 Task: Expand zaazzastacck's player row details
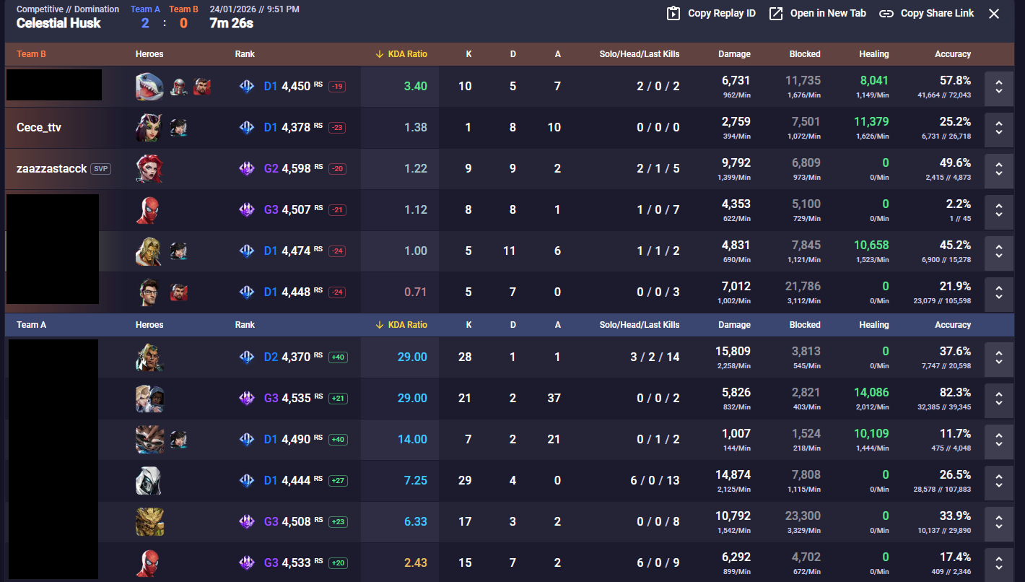(x=999, y=169)
